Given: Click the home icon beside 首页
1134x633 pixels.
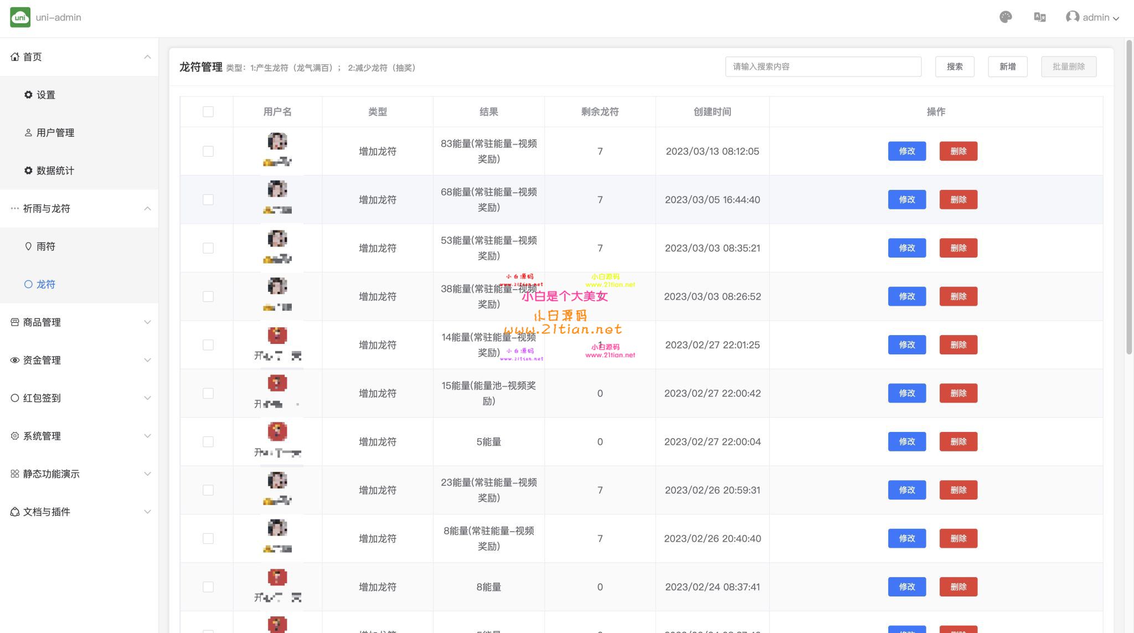Looking at the screenshot, I should click(15, 57).
